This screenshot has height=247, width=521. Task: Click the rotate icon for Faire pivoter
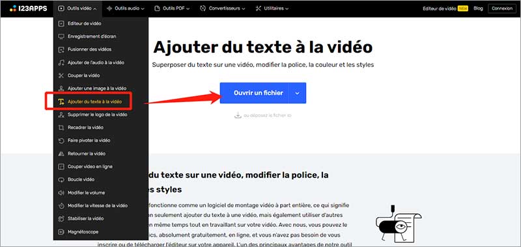coord(61,140)
